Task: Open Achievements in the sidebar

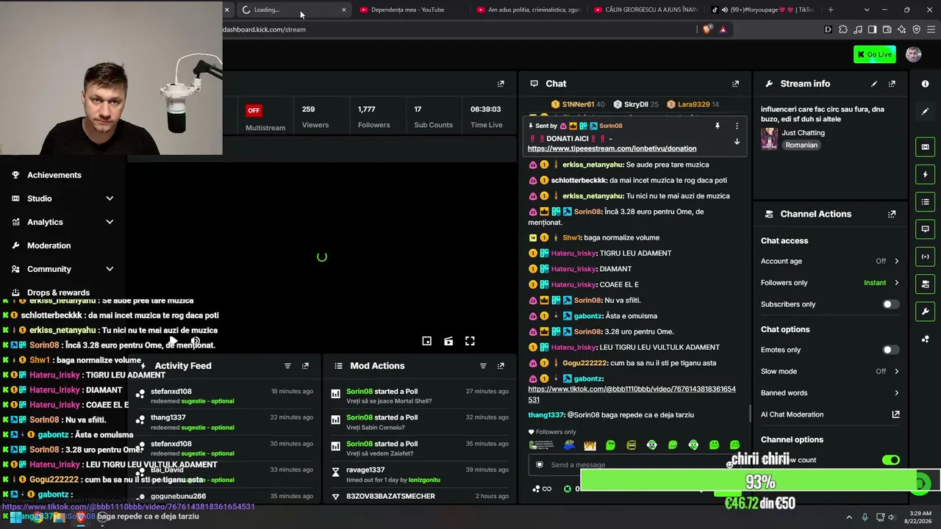Action: [x=54, y=175]
